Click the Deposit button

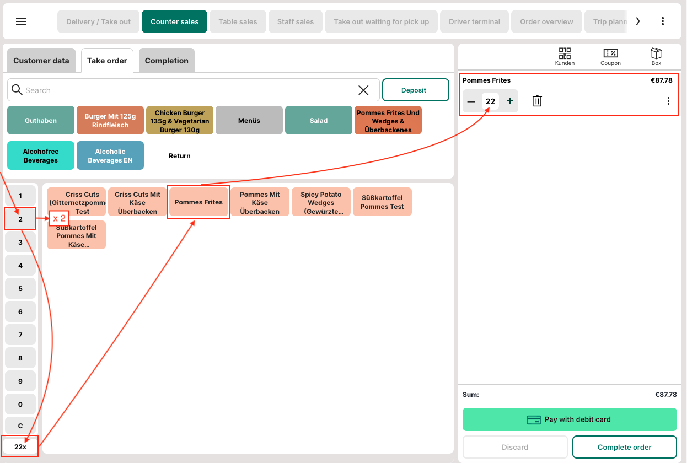click(415, 90)
